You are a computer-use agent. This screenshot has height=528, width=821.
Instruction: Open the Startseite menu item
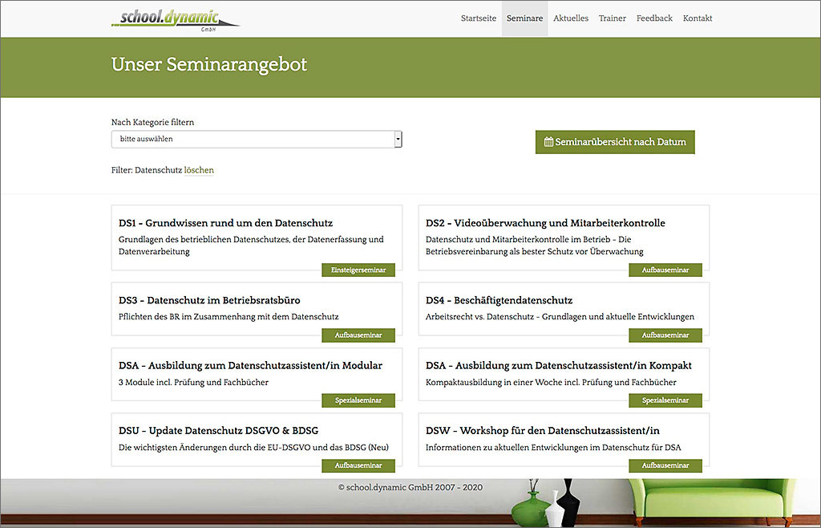479,18
